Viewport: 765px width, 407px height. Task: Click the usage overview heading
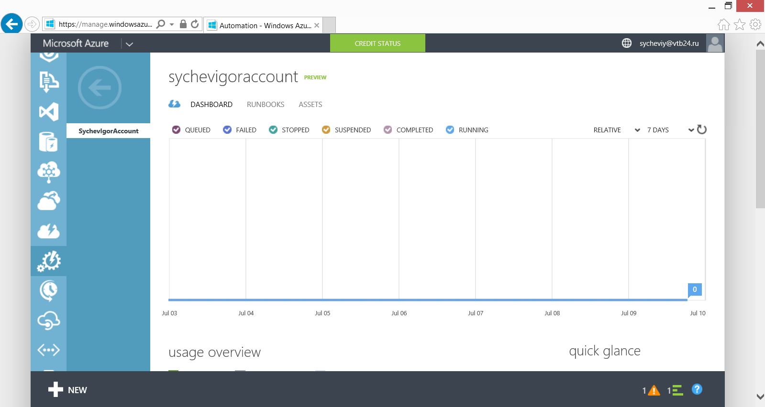[214, 353]
